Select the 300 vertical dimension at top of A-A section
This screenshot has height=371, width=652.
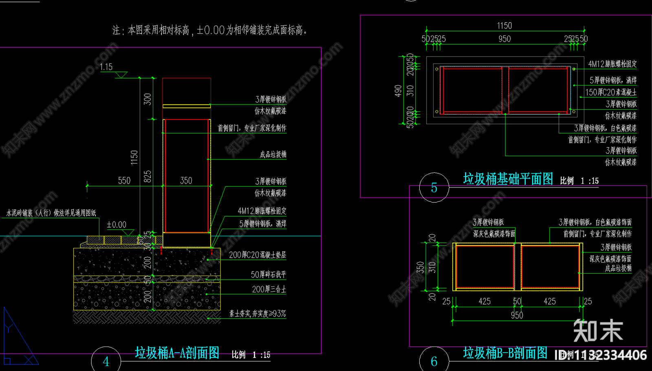(x=148, y=99)
